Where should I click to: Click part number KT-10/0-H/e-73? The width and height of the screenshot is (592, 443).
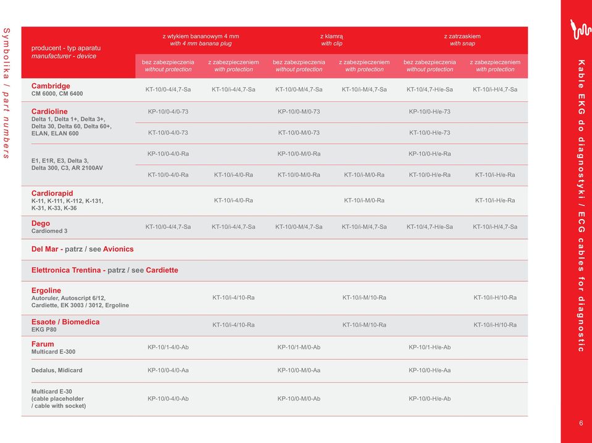click(430, 133)
